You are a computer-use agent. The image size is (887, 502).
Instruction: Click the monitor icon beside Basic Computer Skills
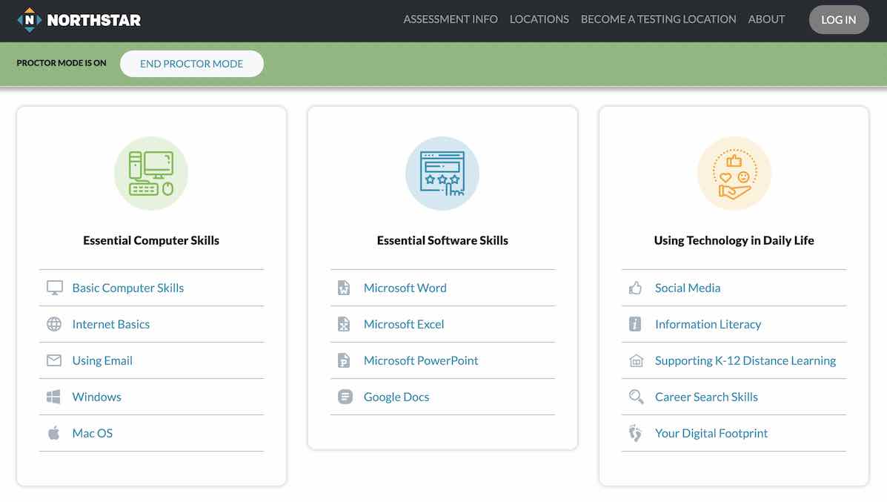tap(54, 288)
